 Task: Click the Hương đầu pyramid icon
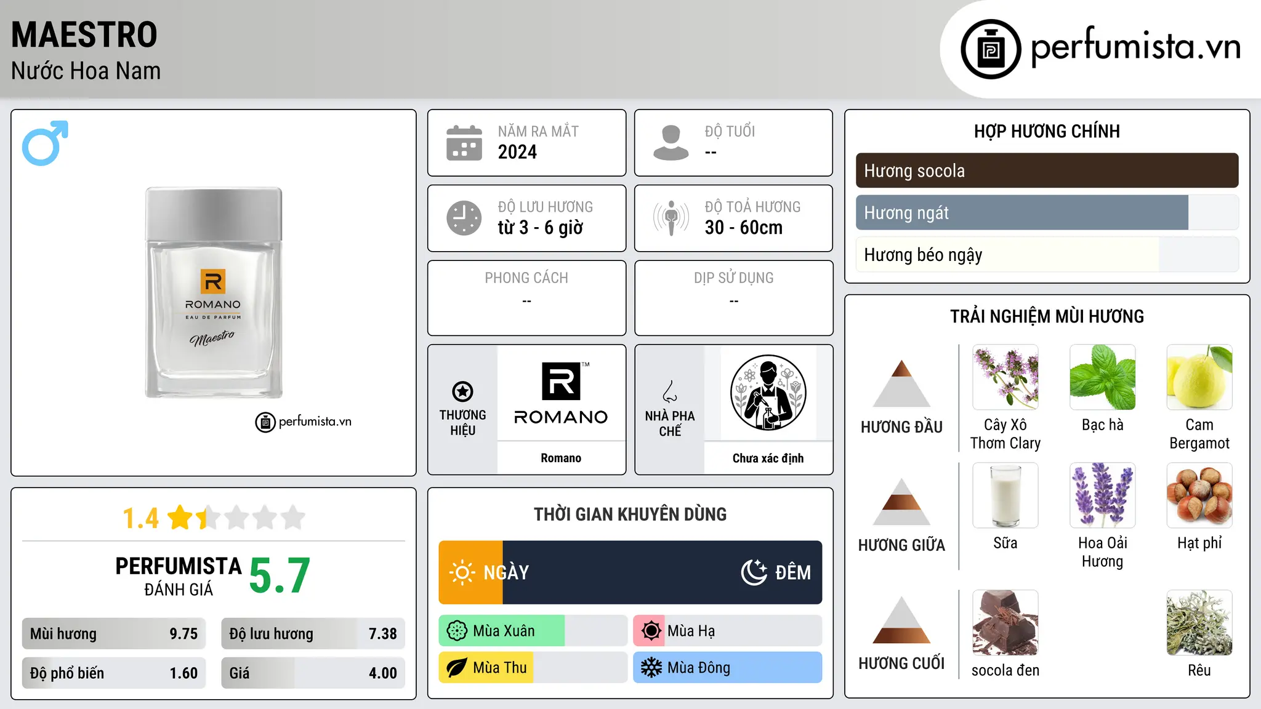[901, 383]
